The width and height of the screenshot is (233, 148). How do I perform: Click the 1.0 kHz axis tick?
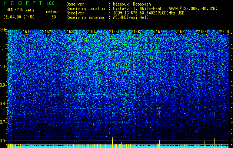(4, 67)
